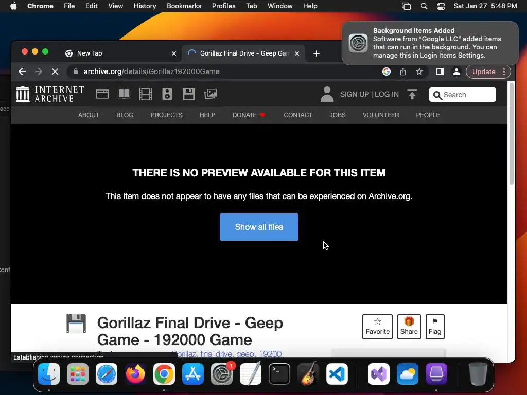Image resolution: width=527 pixels, height=395 pixels.
Task: Open the Bookmarks menu
Action: (x=184, y=6)
